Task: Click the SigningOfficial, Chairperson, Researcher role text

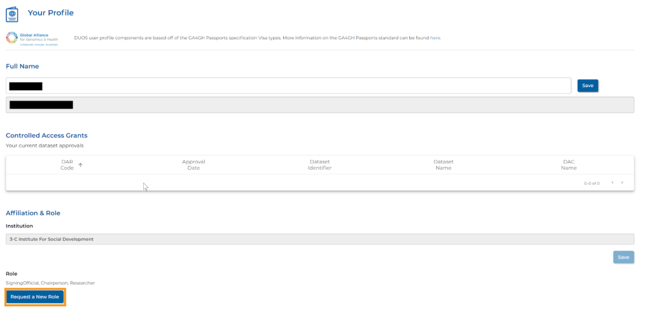Action: tap(50, 283)
